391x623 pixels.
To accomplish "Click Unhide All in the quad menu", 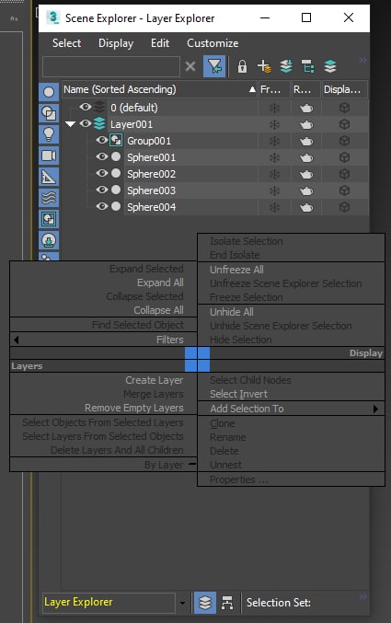I will pos(232,312).
